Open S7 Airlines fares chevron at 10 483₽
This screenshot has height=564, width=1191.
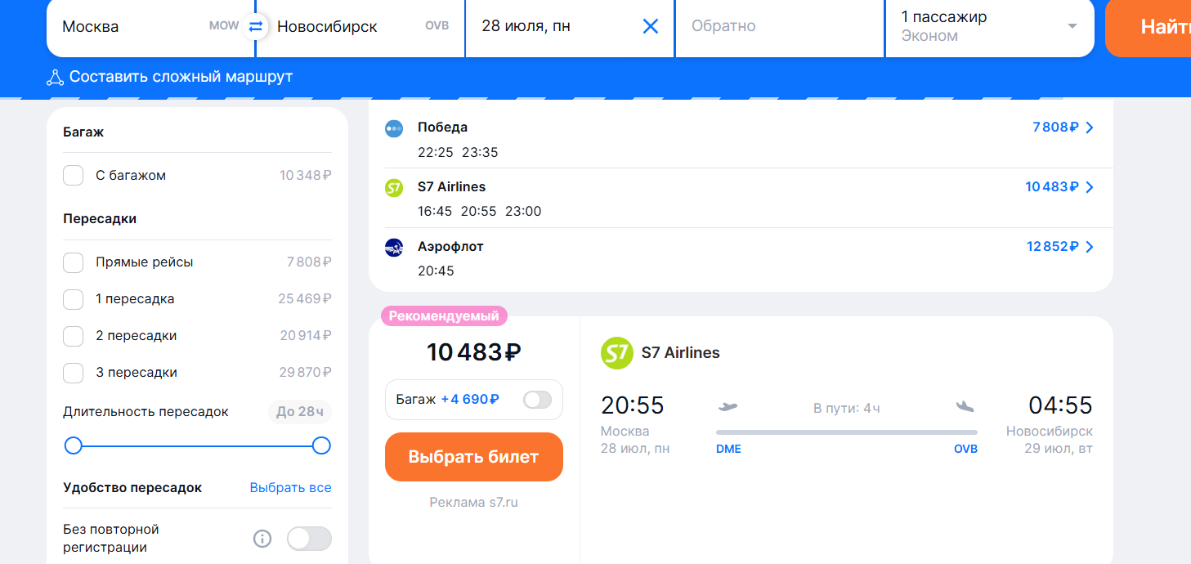click(x=1089, y=187)
